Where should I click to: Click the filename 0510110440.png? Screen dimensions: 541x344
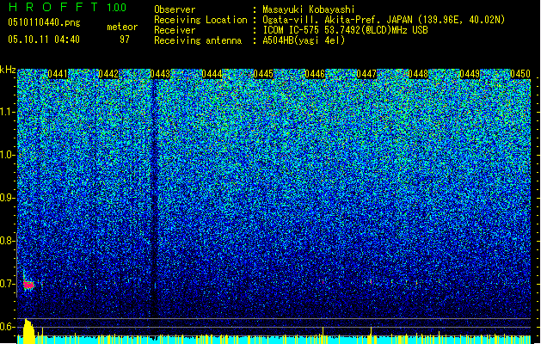tap(44, 22)
